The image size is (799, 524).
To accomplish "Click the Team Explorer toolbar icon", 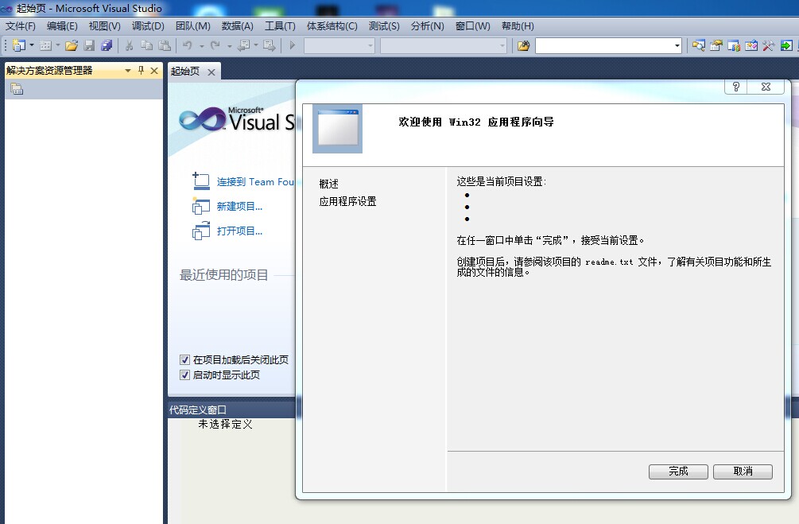I will click(734, 45).
